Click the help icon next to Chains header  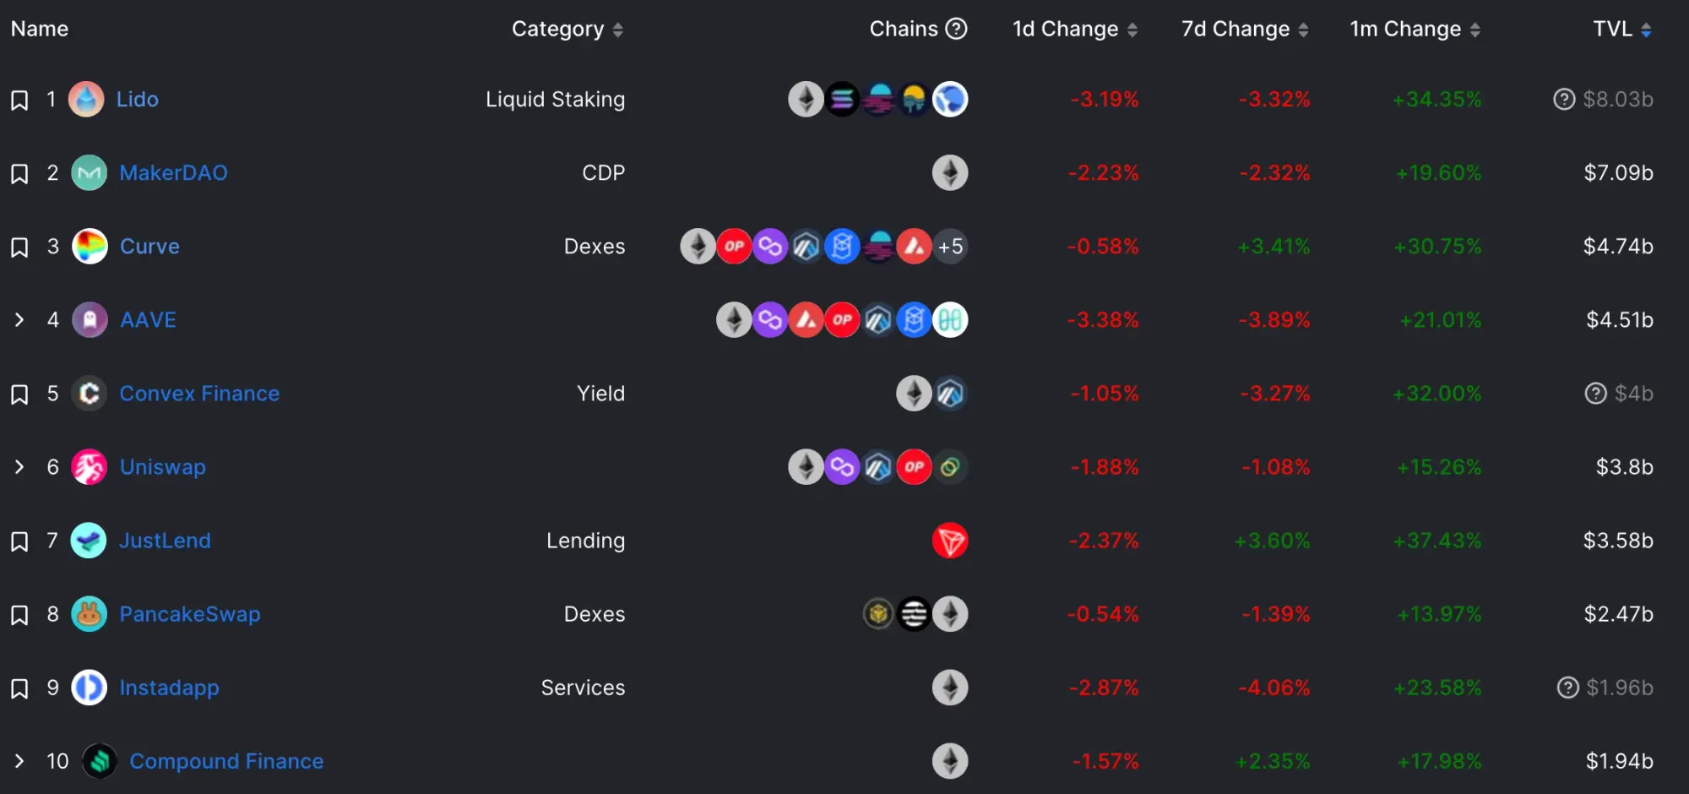coord(956,29)
